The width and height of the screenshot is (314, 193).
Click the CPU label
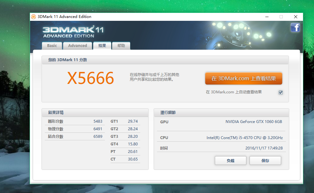coord(164,138)
